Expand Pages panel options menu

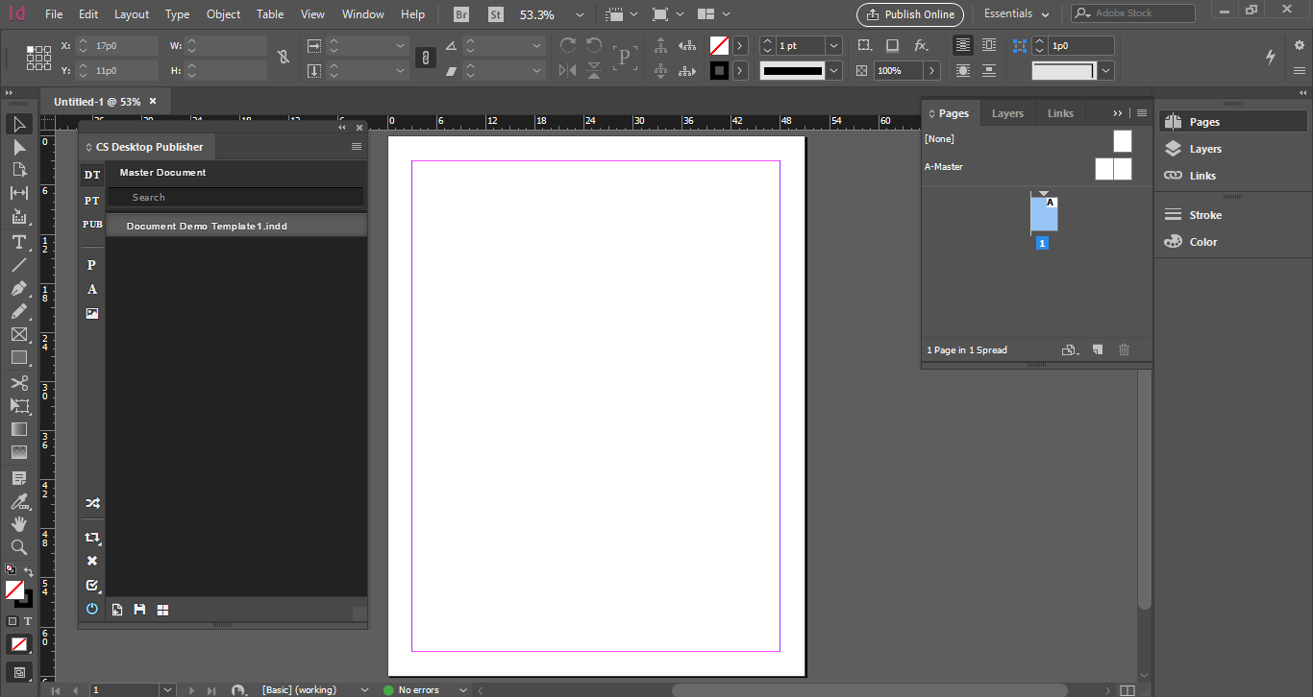(x=1142, y=113)
